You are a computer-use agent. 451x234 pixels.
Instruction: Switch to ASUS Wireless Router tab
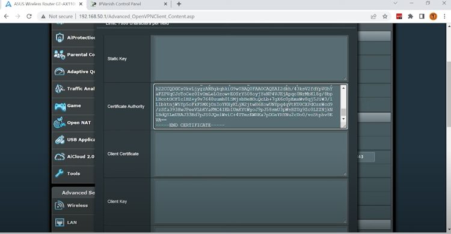pos(44,4)
